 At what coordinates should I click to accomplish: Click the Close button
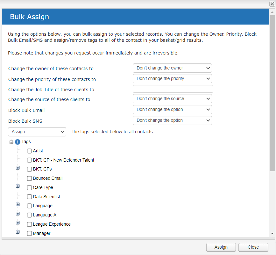(253, 247)
